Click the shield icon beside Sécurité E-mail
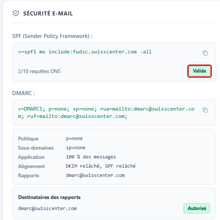This screenshot has height=220, width=220. 16,13
